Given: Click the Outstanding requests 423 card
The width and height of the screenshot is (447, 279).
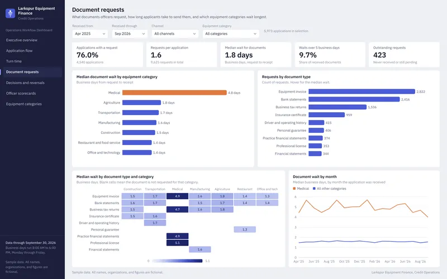Looking at the screenshot, I should pyautogui.click(x=404, y=55).
